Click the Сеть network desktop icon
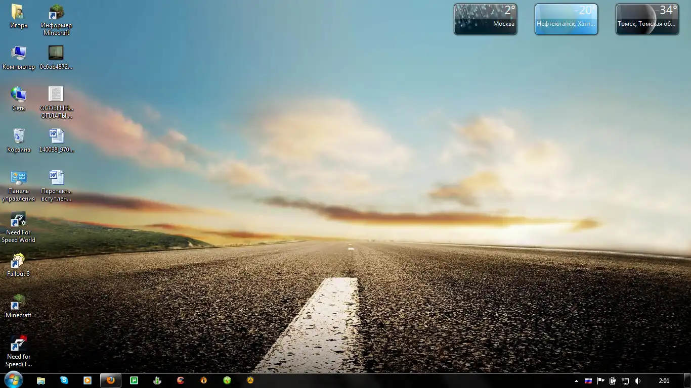This screenshot has height=388, width=691. pos(19,96)
